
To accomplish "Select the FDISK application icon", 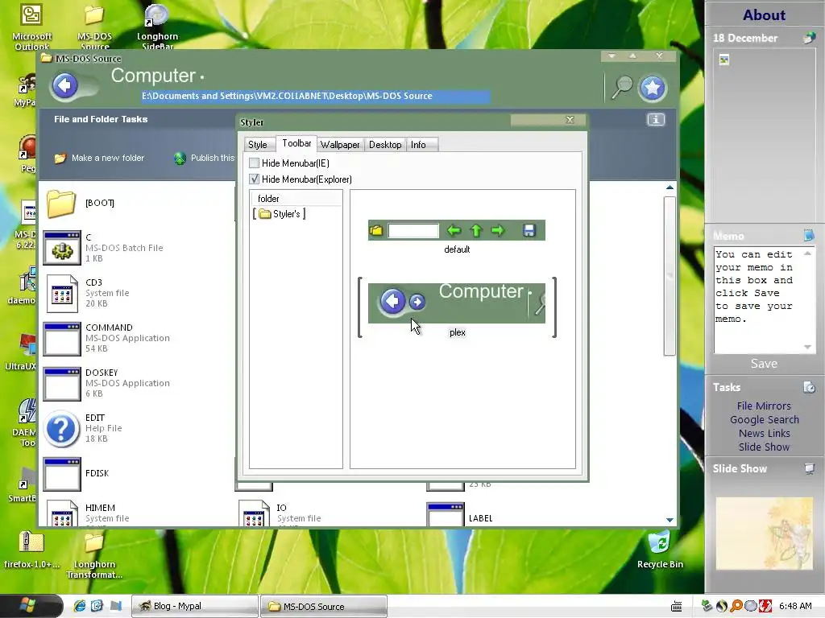I will pyautogui.click(x=62, y=474).
